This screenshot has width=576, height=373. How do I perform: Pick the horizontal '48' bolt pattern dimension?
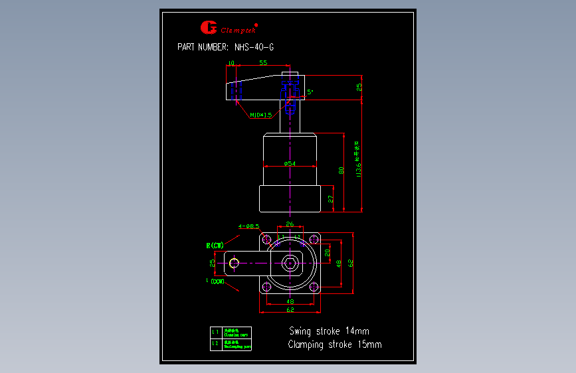tap(290, 301)
